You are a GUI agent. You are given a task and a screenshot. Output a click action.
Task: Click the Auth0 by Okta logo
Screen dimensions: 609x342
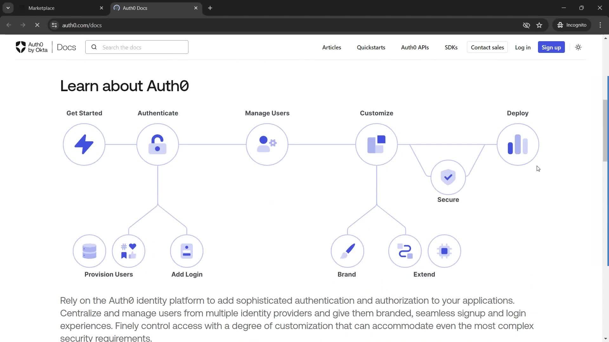31,47
